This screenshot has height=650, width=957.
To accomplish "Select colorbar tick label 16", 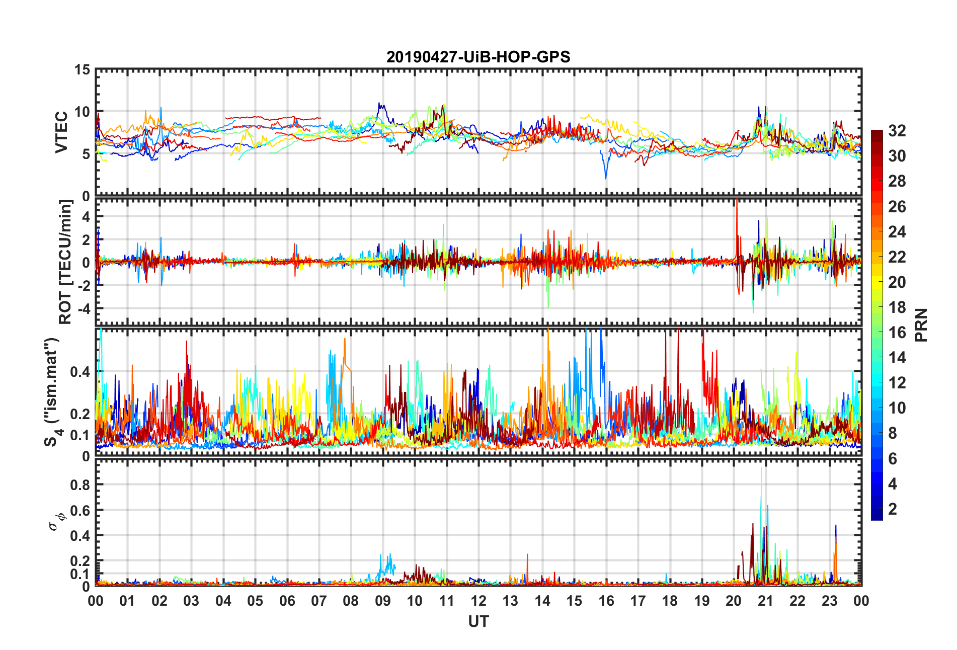I will coord(897,332).
